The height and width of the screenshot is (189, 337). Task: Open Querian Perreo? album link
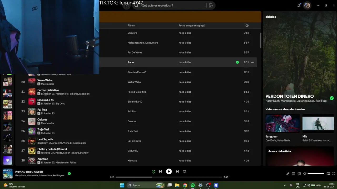137,72
